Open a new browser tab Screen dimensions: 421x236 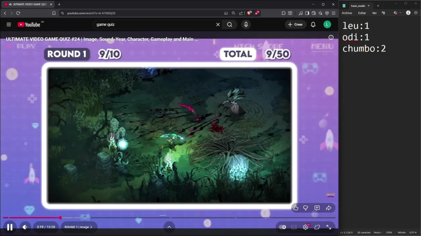tap(59, 4)
